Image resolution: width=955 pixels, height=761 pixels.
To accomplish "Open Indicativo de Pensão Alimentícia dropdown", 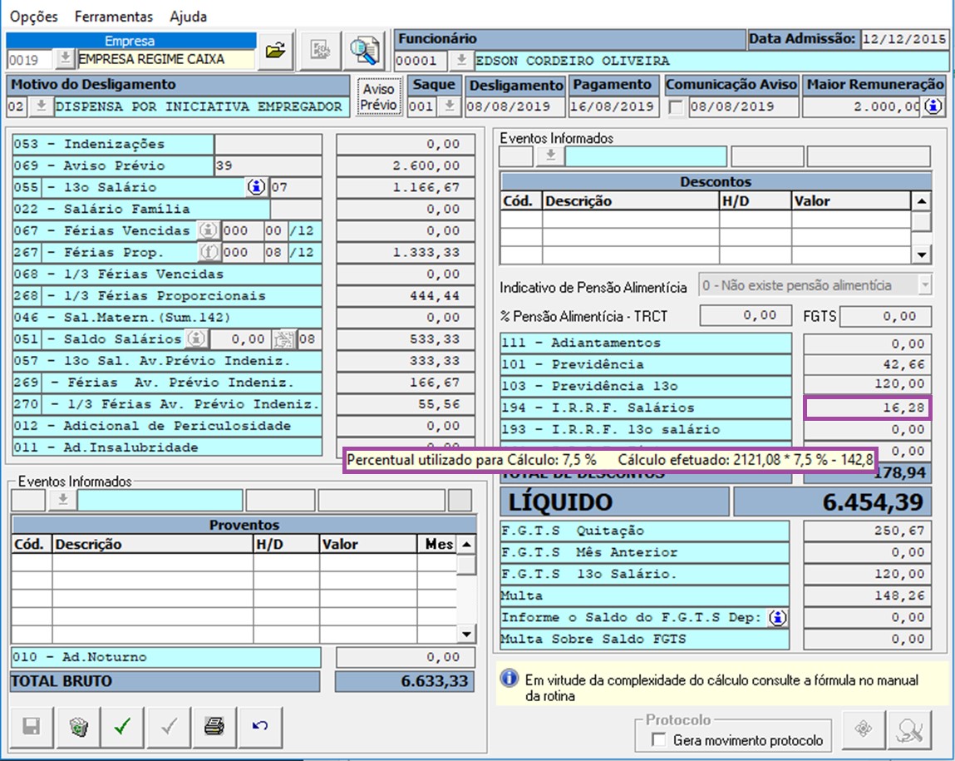I will point(924,285).
